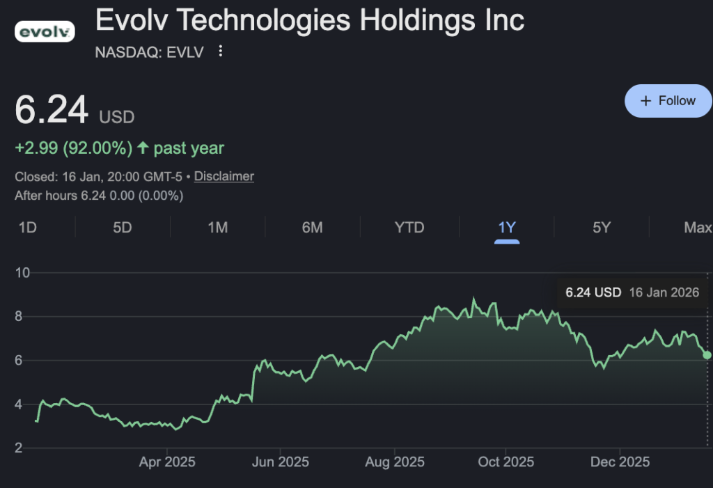Switch to the 1D chart range
Screen dimensions: 713x488
click(x=27, y=228)
